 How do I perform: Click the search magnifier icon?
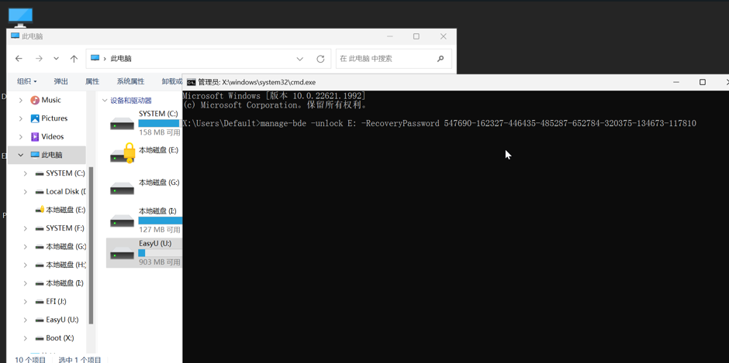coord(441,59)
